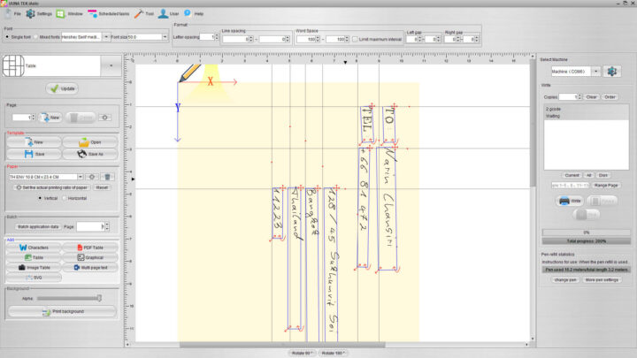The height and width of the screenshot is (358, 637).
Task: Click the Current page button
Action: pyautogui.click(x=572, y=175)
